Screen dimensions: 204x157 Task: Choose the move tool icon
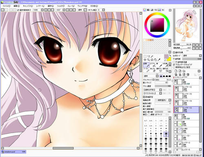[x=145, y=60]
